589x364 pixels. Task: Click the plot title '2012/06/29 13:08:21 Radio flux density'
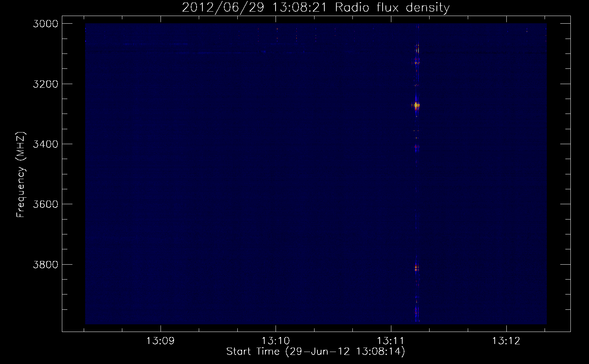pos(316,7)
